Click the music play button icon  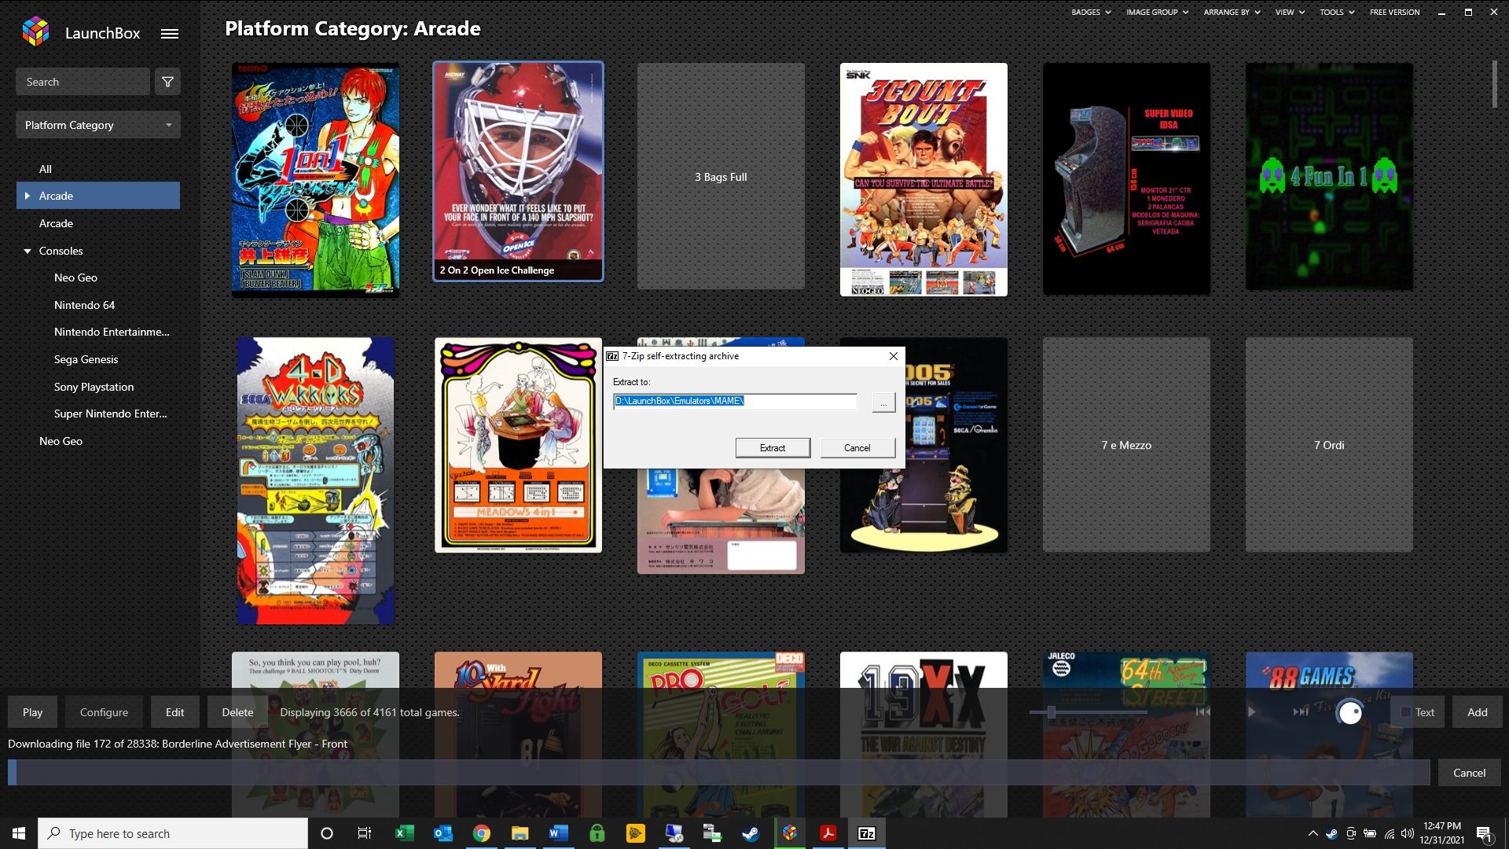pyautogui.click(x=1251, y=711)
